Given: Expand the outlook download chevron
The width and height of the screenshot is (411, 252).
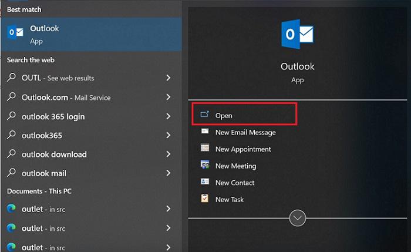Looking at the screenshot, I should [x=169, y=154].
